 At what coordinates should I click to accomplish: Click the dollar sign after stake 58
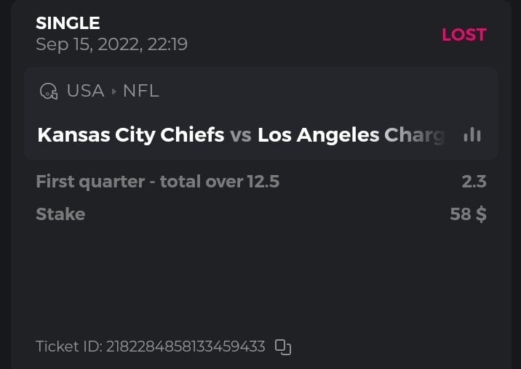(x=480, y=214)
